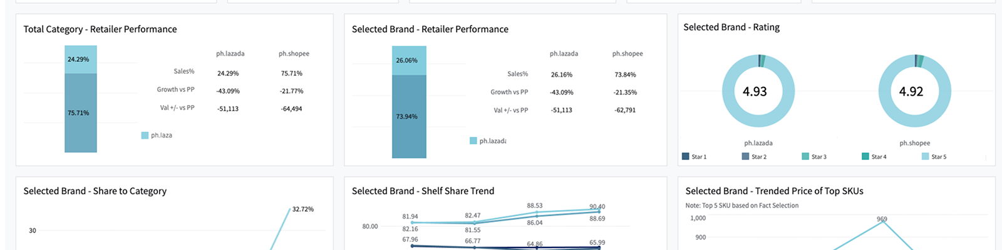Select the 26.06% bar segment
1002x250 pixels.
click(x=409, y=61)
